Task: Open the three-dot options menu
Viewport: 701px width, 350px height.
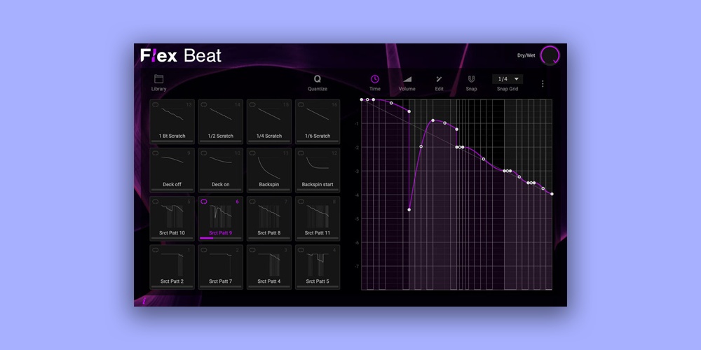Action: (x=542, y=84)
